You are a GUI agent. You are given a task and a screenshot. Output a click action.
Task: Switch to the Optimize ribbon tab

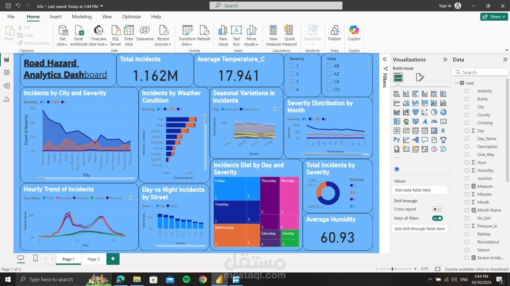click(131, 17)
